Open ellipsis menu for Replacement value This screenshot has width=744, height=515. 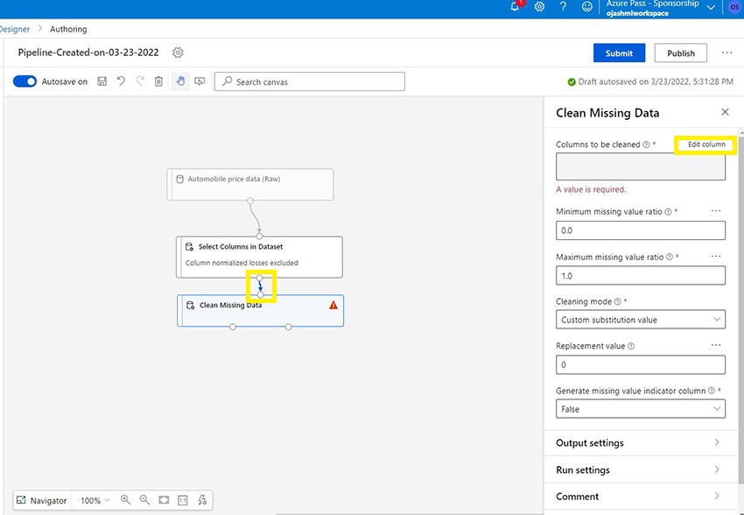[x=716, y=345]
